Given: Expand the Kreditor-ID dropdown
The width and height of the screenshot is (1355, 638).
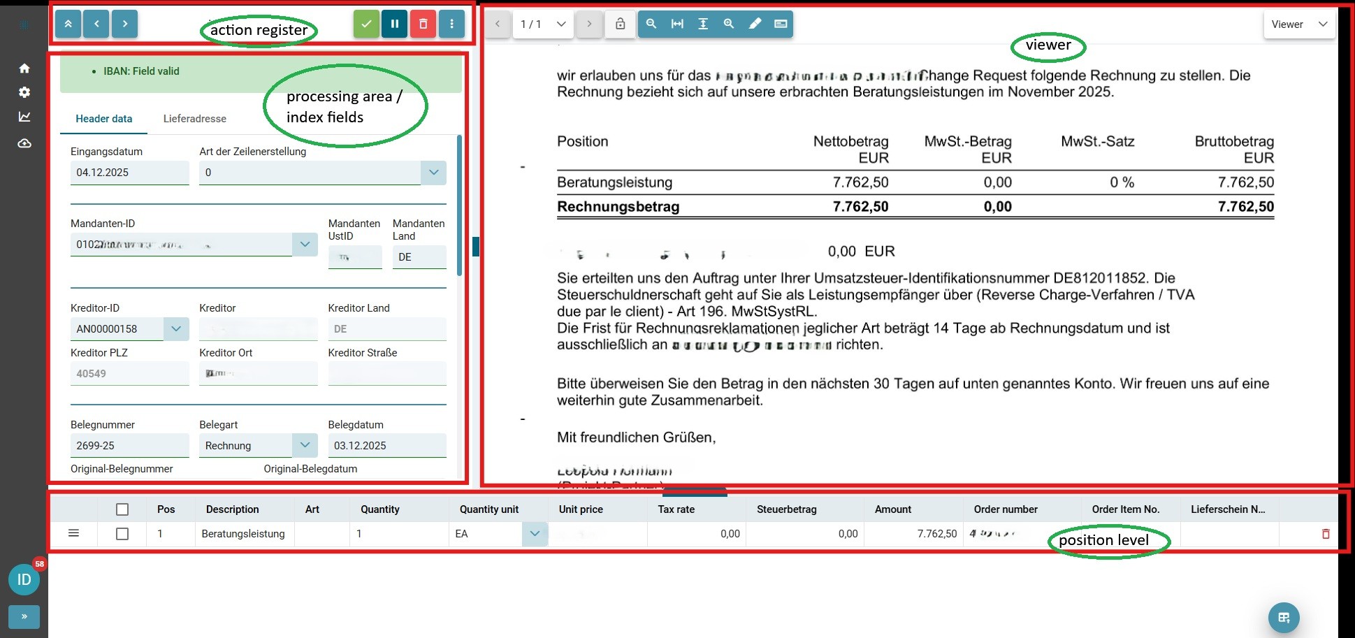Looking at the screenshot, I should pos(176,328).
